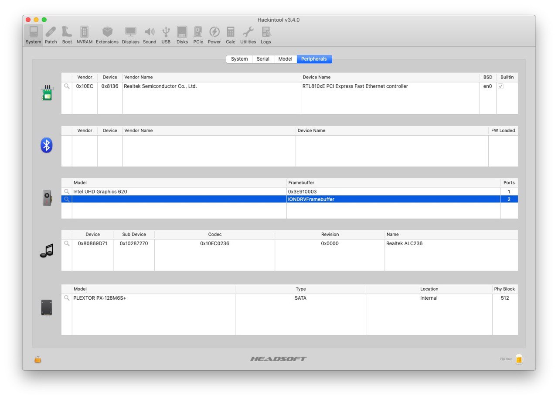Select the Intel UHD Graphics 620 row

pyautogui.click(x=289, y=191)
